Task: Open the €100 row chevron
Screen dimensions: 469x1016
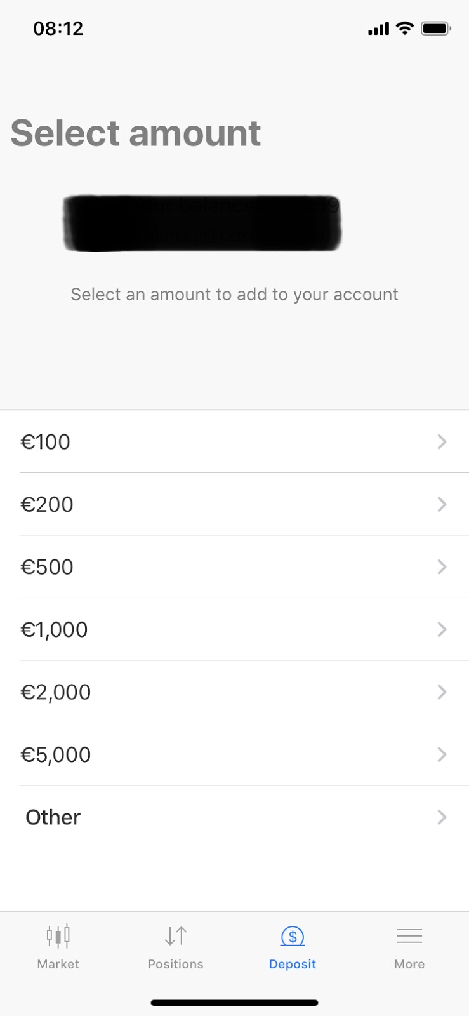Action: tap(442, 441)
